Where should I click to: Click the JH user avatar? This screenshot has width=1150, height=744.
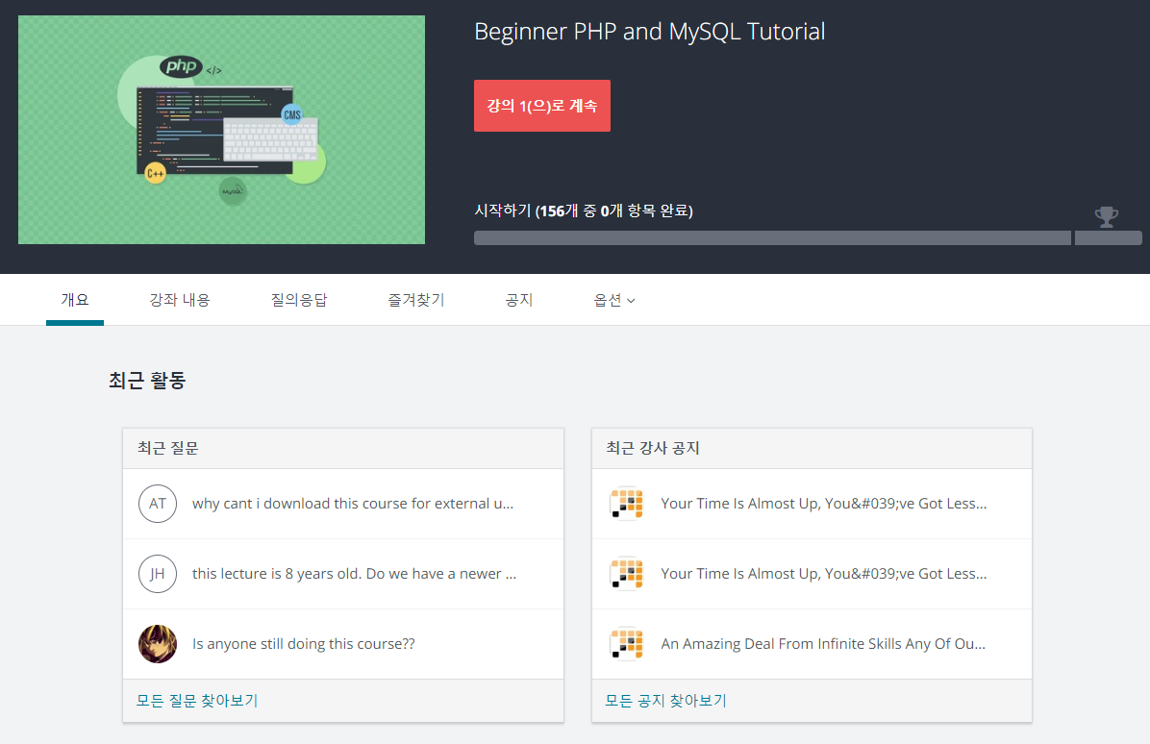point(158,574)
